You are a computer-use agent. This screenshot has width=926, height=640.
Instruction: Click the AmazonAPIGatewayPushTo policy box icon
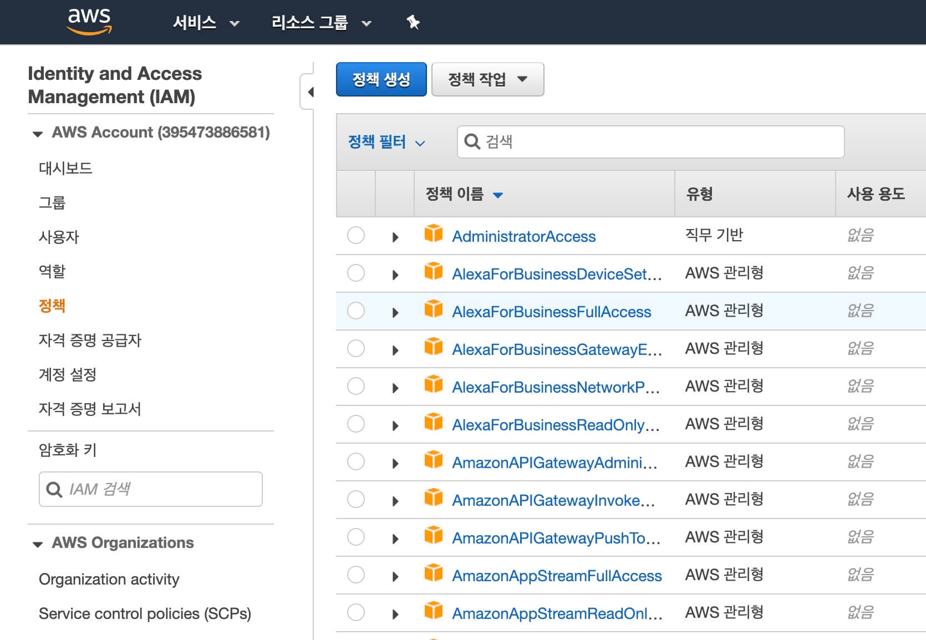(434, 535)
